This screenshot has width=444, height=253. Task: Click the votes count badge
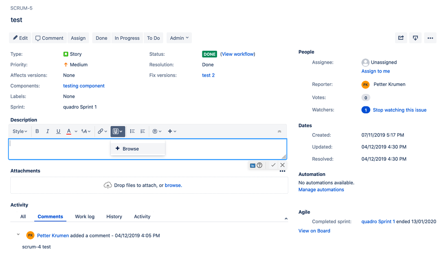[366, 98]
